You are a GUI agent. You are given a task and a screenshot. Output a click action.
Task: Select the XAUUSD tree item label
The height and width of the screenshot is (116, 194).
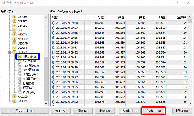(x=23, y=101)
